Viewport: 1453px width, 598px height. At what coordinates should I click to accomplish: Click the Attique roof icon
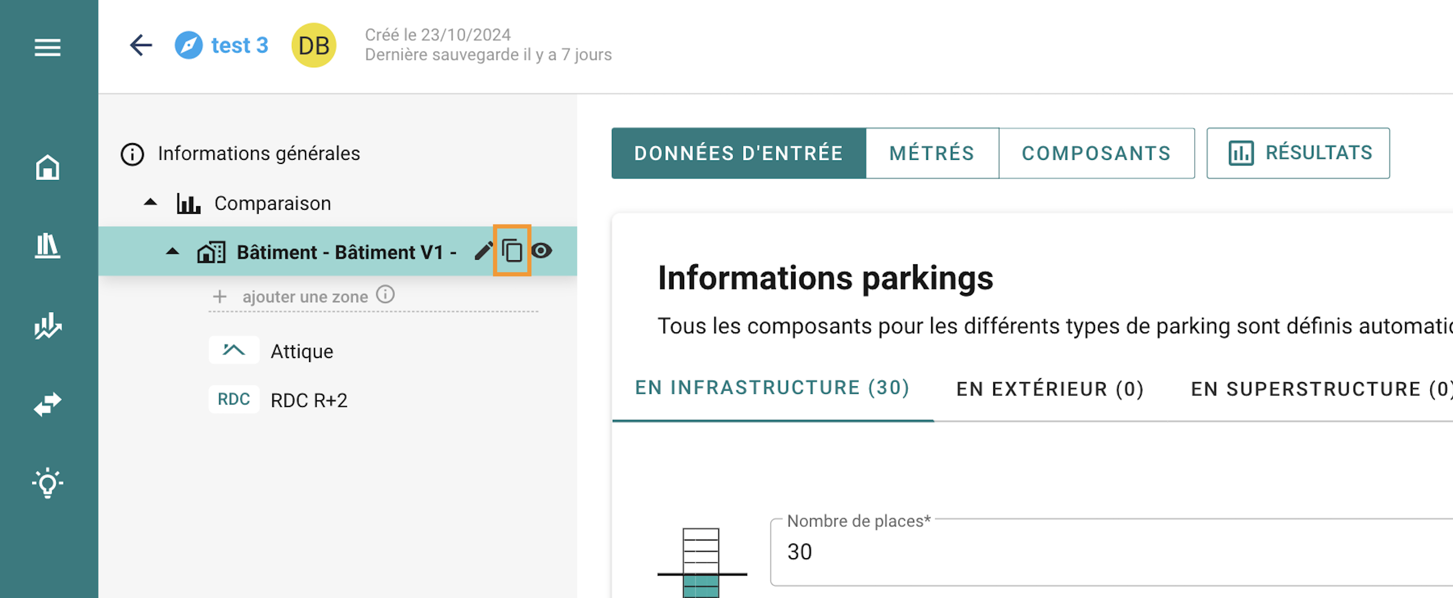click(233, 350)
